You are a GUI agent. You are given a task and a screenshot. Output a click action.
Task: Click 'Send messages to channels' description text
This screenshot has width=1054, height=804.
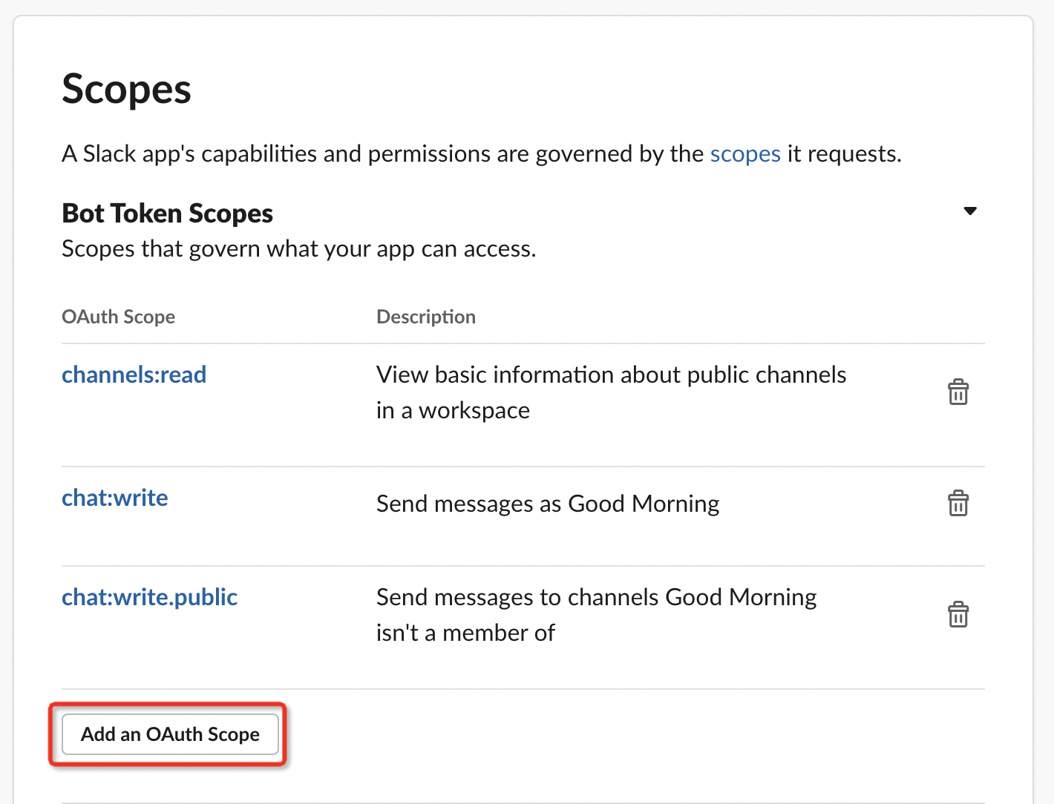(595, 598)
